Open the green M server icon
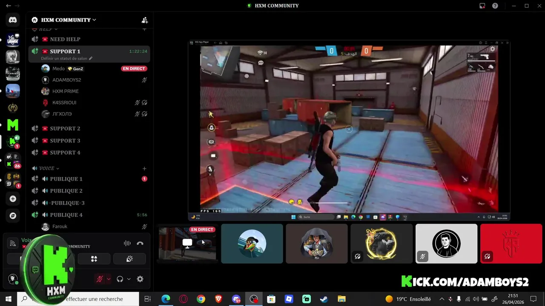545x306 pixels. pyautogui.click(x=13, y=125)
